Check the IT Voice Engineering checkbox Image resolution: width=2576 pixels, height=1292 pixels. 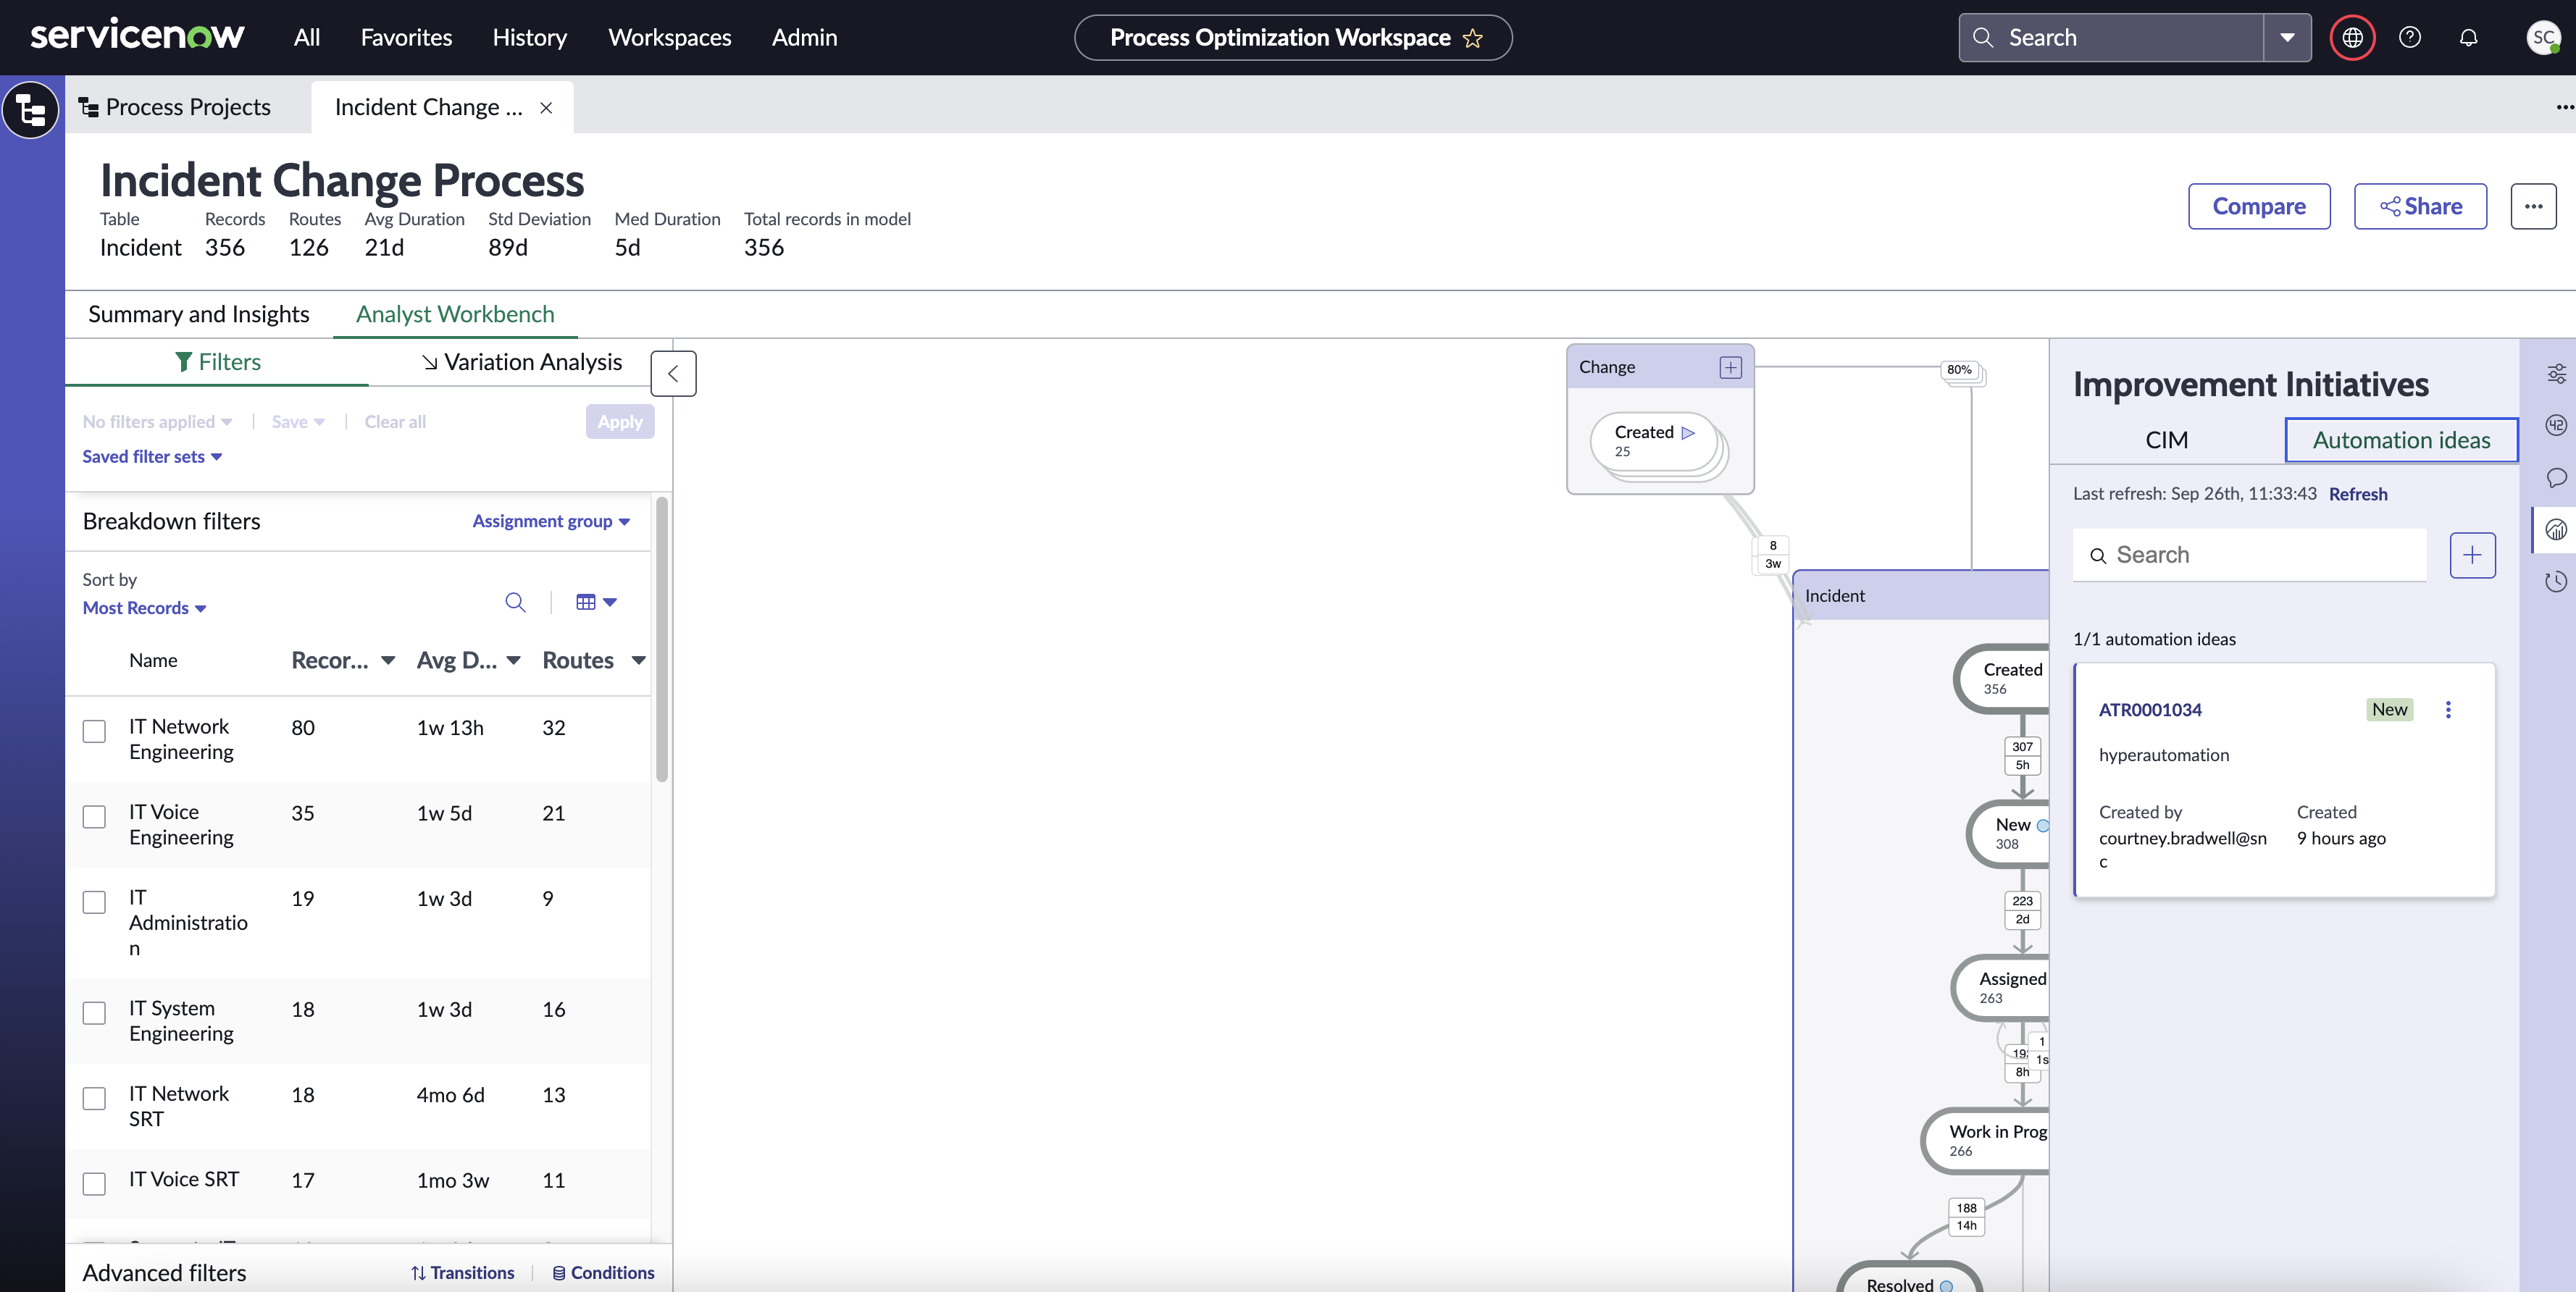[x=94, y=817]
